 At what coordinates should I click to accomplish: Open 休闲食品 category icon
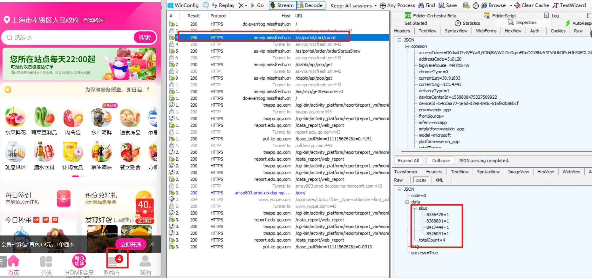[73, 152]
